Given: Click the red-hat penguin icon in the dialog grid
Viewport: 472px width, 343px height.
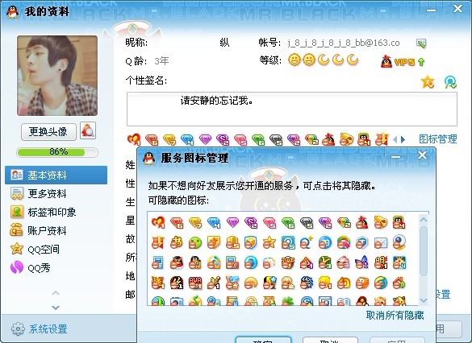Looking at the screenshot, I should pyautogui.click(x=362, y=222).
